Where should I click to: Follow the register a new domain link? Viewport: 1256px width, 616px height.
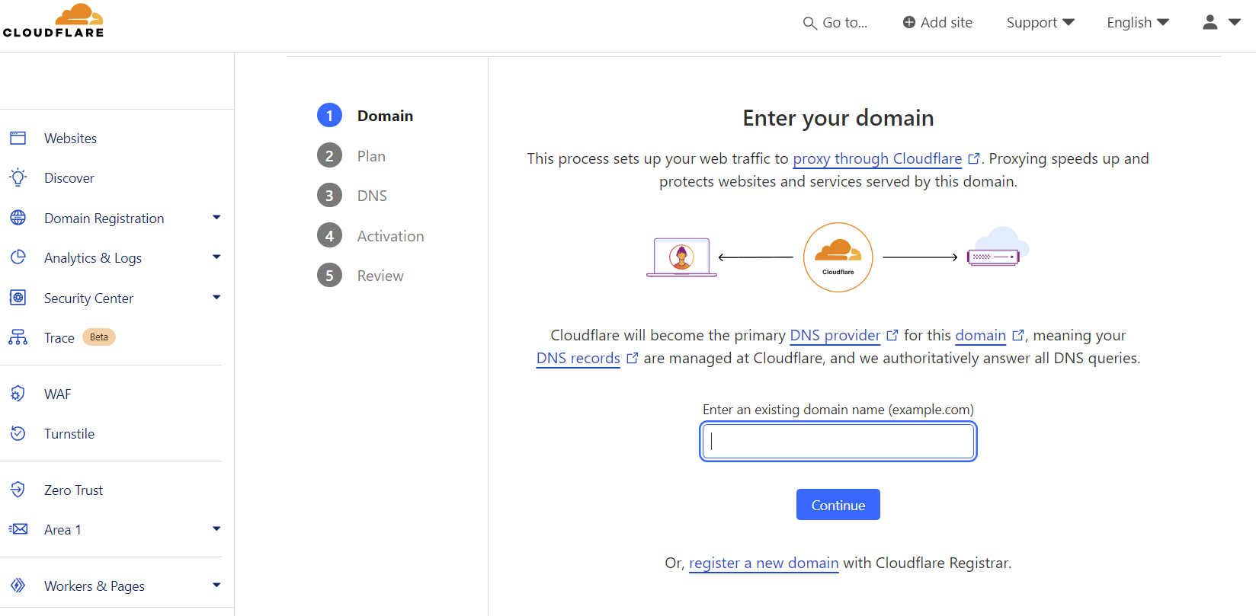coord(764,563)
